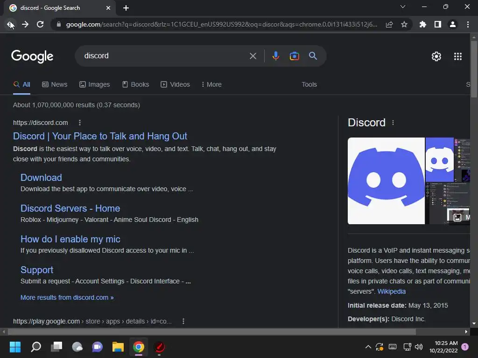Screen dimensions: 478x358
Task: Click the vertical page scrollbar
Action: coord(474,69)
